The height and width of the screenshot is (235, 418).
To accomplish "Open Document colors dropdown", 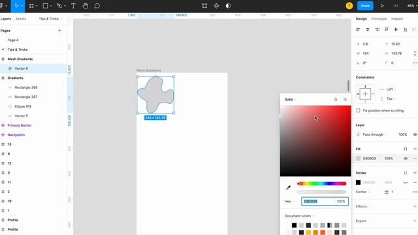I will 299,216.
